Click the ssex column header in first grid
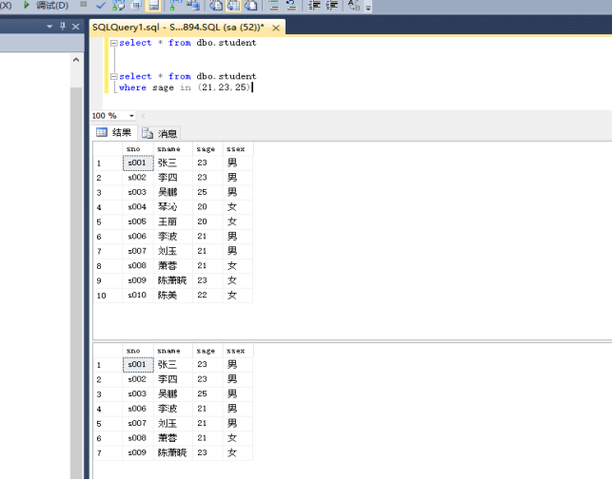The width and height of the screenshot is (612, 480). pyautogui.click(x=236, y=149)
